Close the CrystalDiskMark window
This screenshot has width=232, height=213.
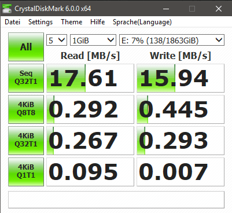pos(219,9)
